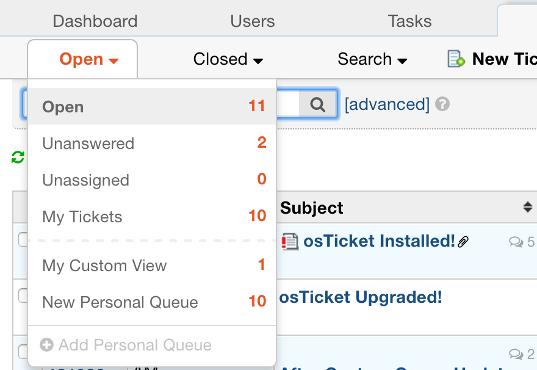This screenshot has width=537, height=370.
Task: Click the help question mark next to advanced
Action: coord(442,104)
